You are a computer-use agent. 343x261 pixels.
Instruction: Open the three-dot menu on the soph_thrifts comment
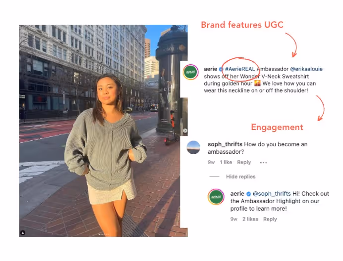tap(263, 163)
